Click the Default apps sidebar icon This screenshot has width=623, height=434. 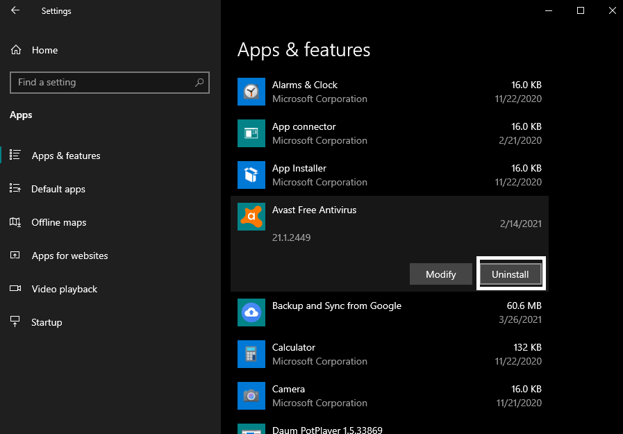[x=15, y=188]
